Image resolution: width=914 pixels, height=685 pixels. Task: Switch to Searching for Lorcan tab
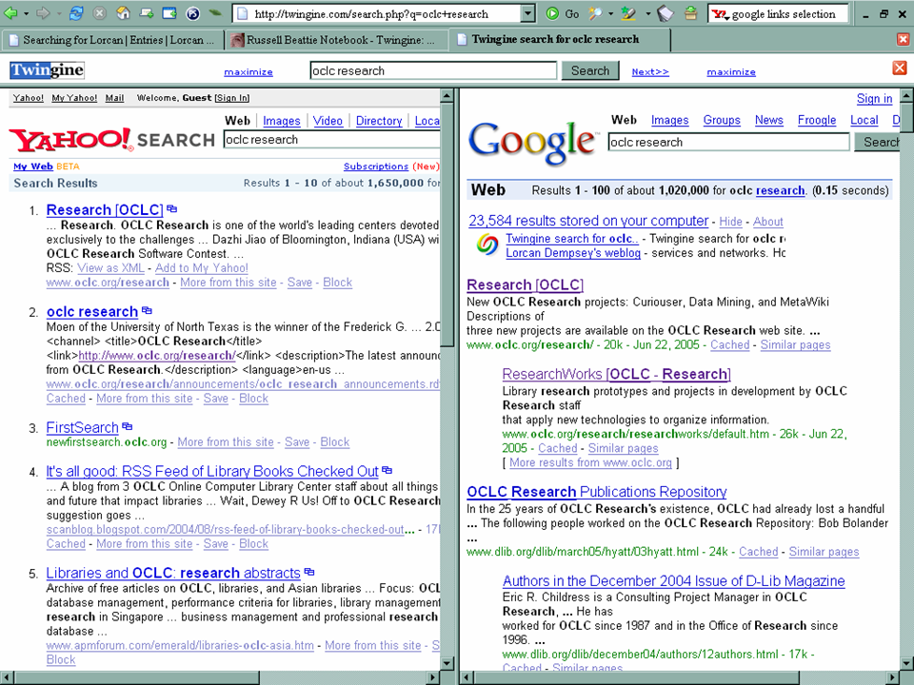click(x=112, y=40)
